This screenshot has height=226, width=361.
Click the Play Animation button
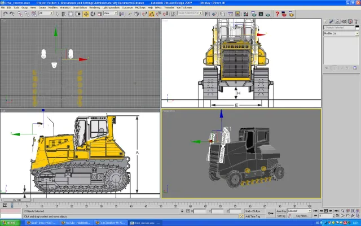tap(326, 211)
